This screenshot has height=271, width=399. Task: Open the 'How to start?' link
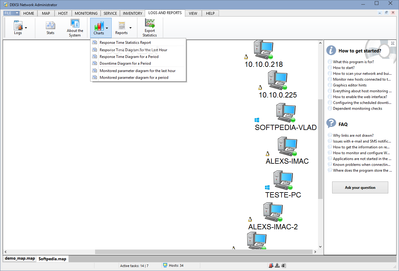point(344,68)
